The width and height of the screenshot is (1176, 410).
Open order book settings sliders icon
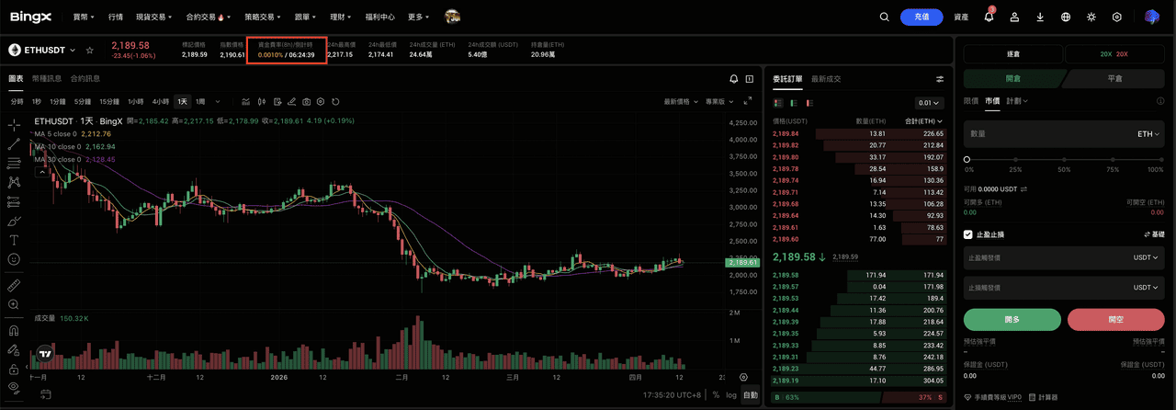tap(940, 79)
